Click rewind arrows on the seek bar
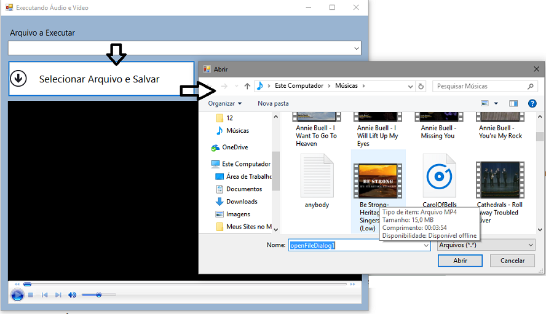 click(17, 284)
